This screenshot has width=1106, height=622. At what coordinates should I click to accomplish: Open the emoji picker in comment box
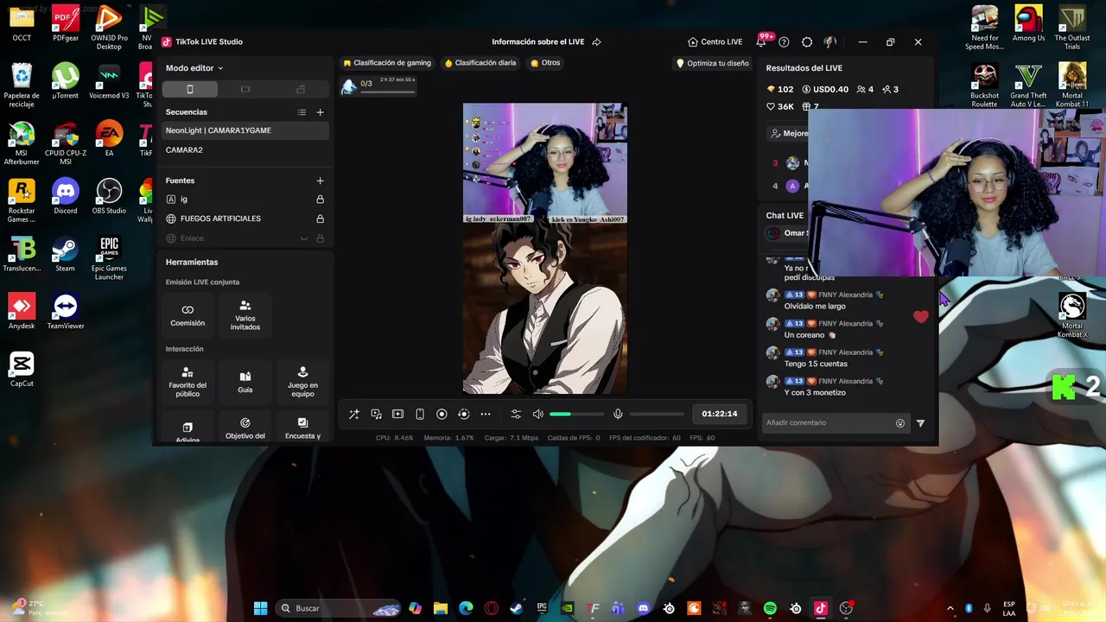(x=900, y=423)
